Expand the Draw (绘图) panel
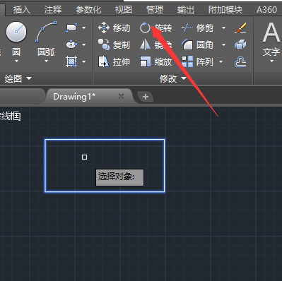Image resolution: width=282 pixels, height=281 pixels. [x=18, y=78]
